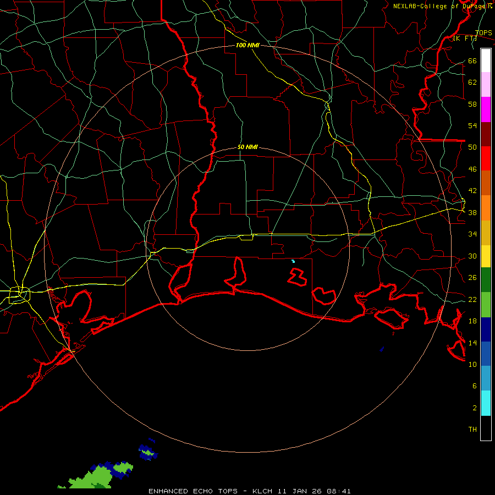Click the 50 NMI range ring label
This screenshot has width=495, height=495.
248,147
